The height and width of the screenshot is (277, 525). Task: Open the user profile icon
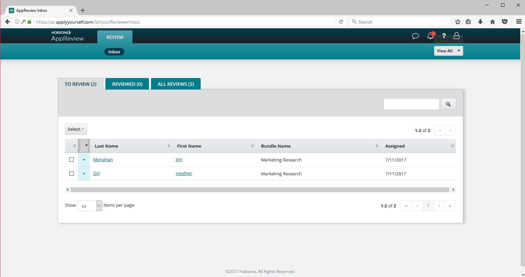tap(456, 36)
